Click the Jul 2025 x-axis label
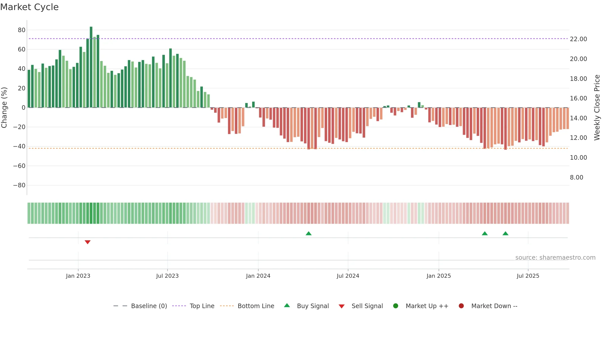This screenshot has width=604, height=339. (x=528, y=276)
